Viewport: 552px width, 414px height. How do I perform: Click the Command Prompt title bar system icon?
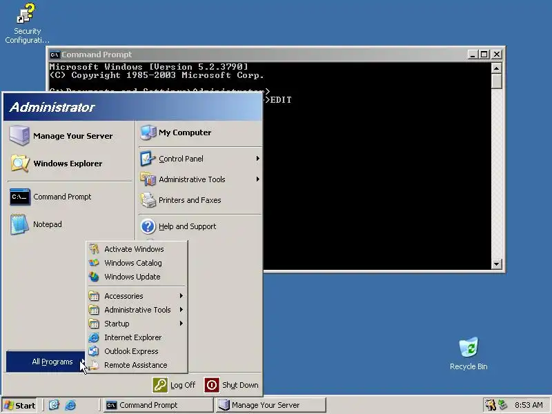click(55, 55)
